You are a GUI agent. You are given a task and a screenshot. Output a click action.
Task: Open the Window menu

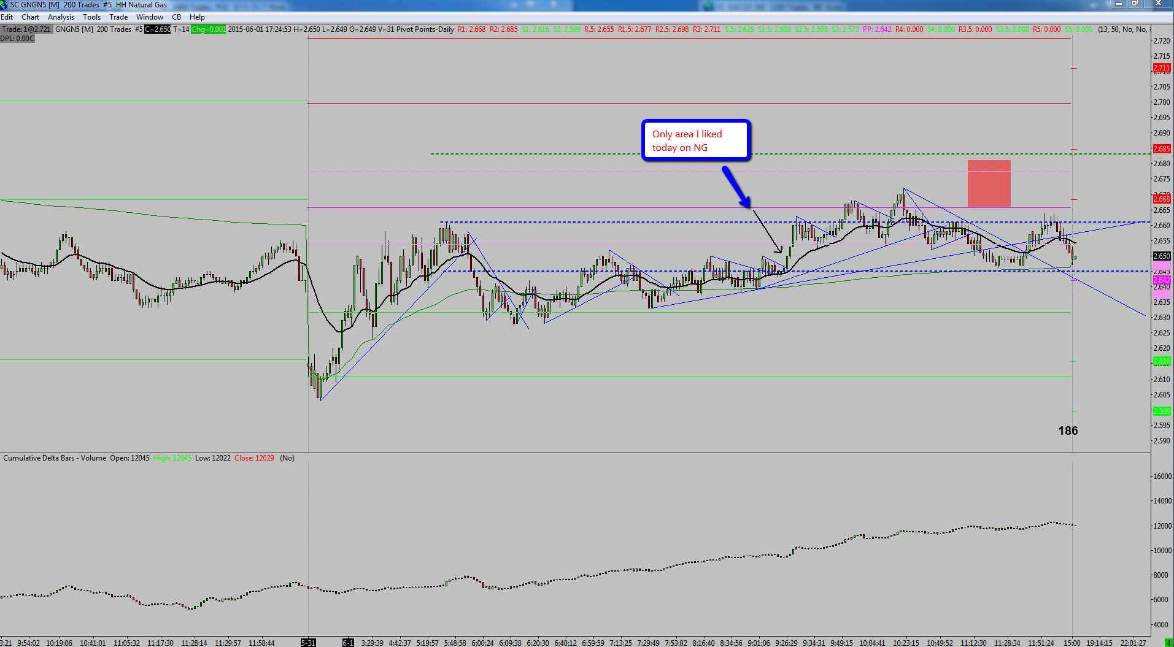(150, 17)
